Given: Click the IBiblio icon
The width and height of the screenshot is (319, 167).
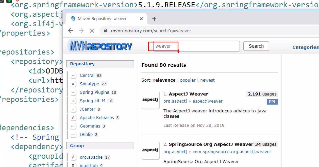Looking at the screenshot, I should [73, 135].
